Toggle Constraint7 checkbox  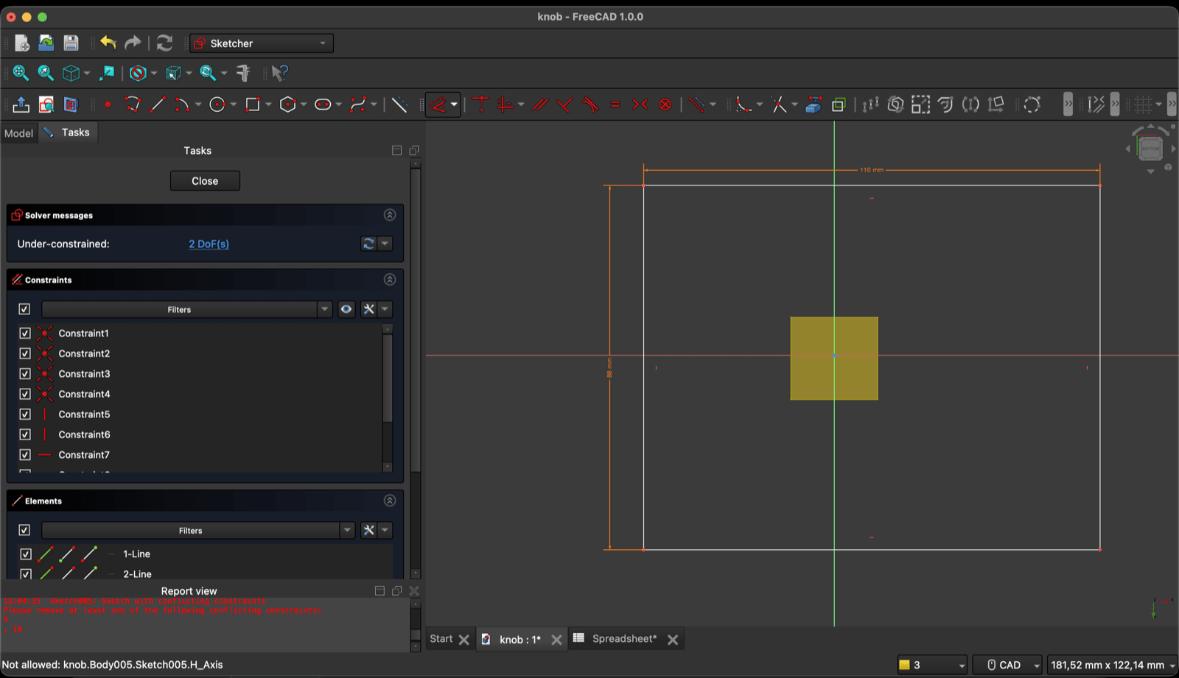(25, 455)
